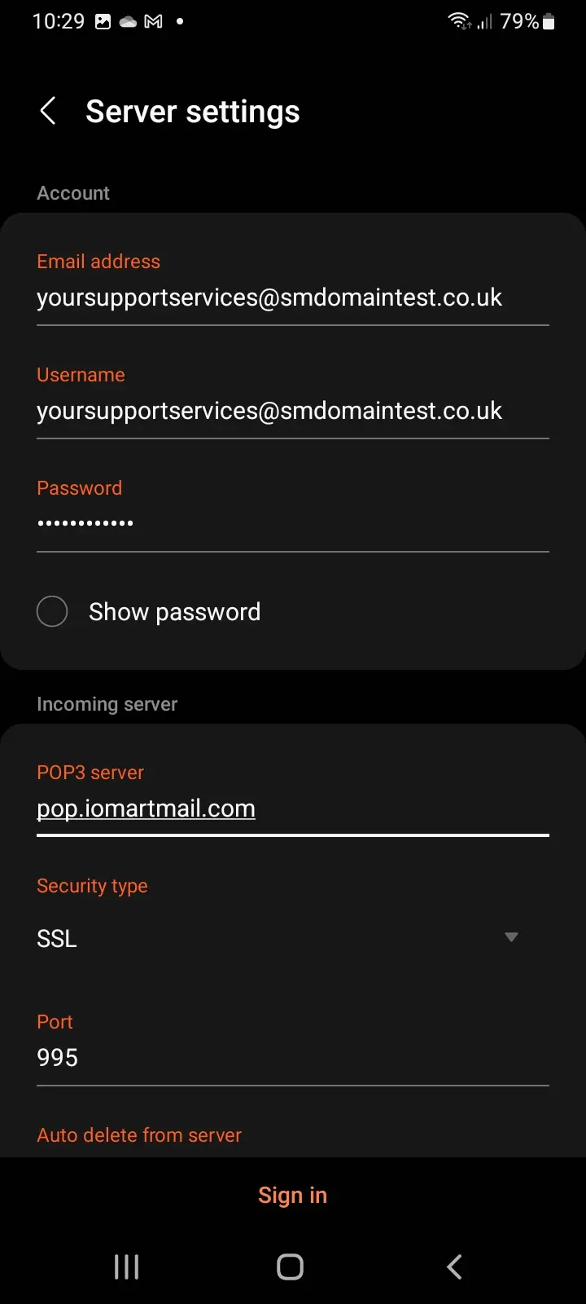The height and width of the screenshot is (1304, 586).
Task: Tap the Show password label
Action: tap(175, 611)
